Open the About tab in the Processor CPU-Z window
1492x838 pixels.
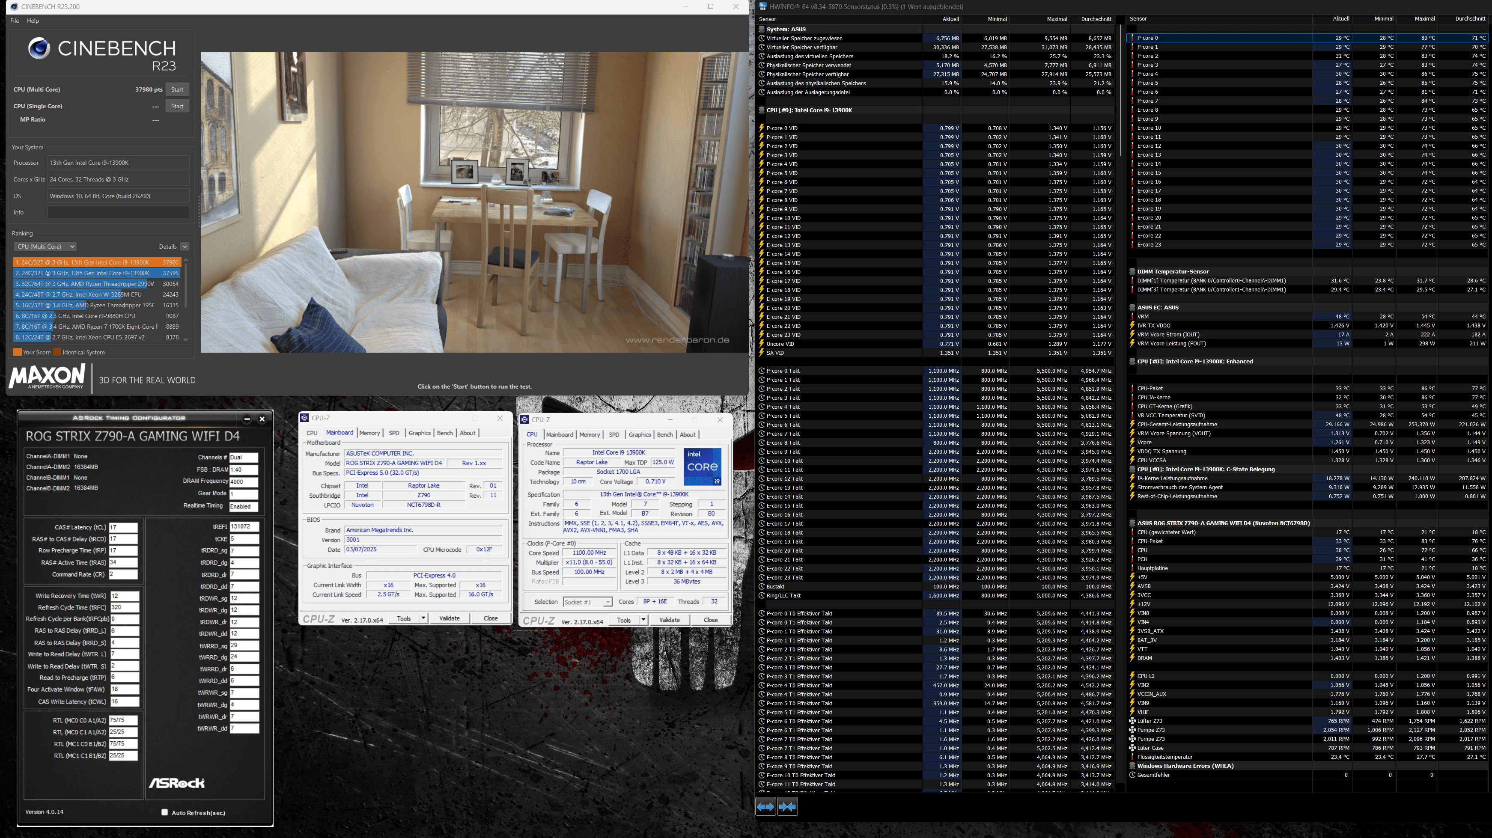pos(688,435)
